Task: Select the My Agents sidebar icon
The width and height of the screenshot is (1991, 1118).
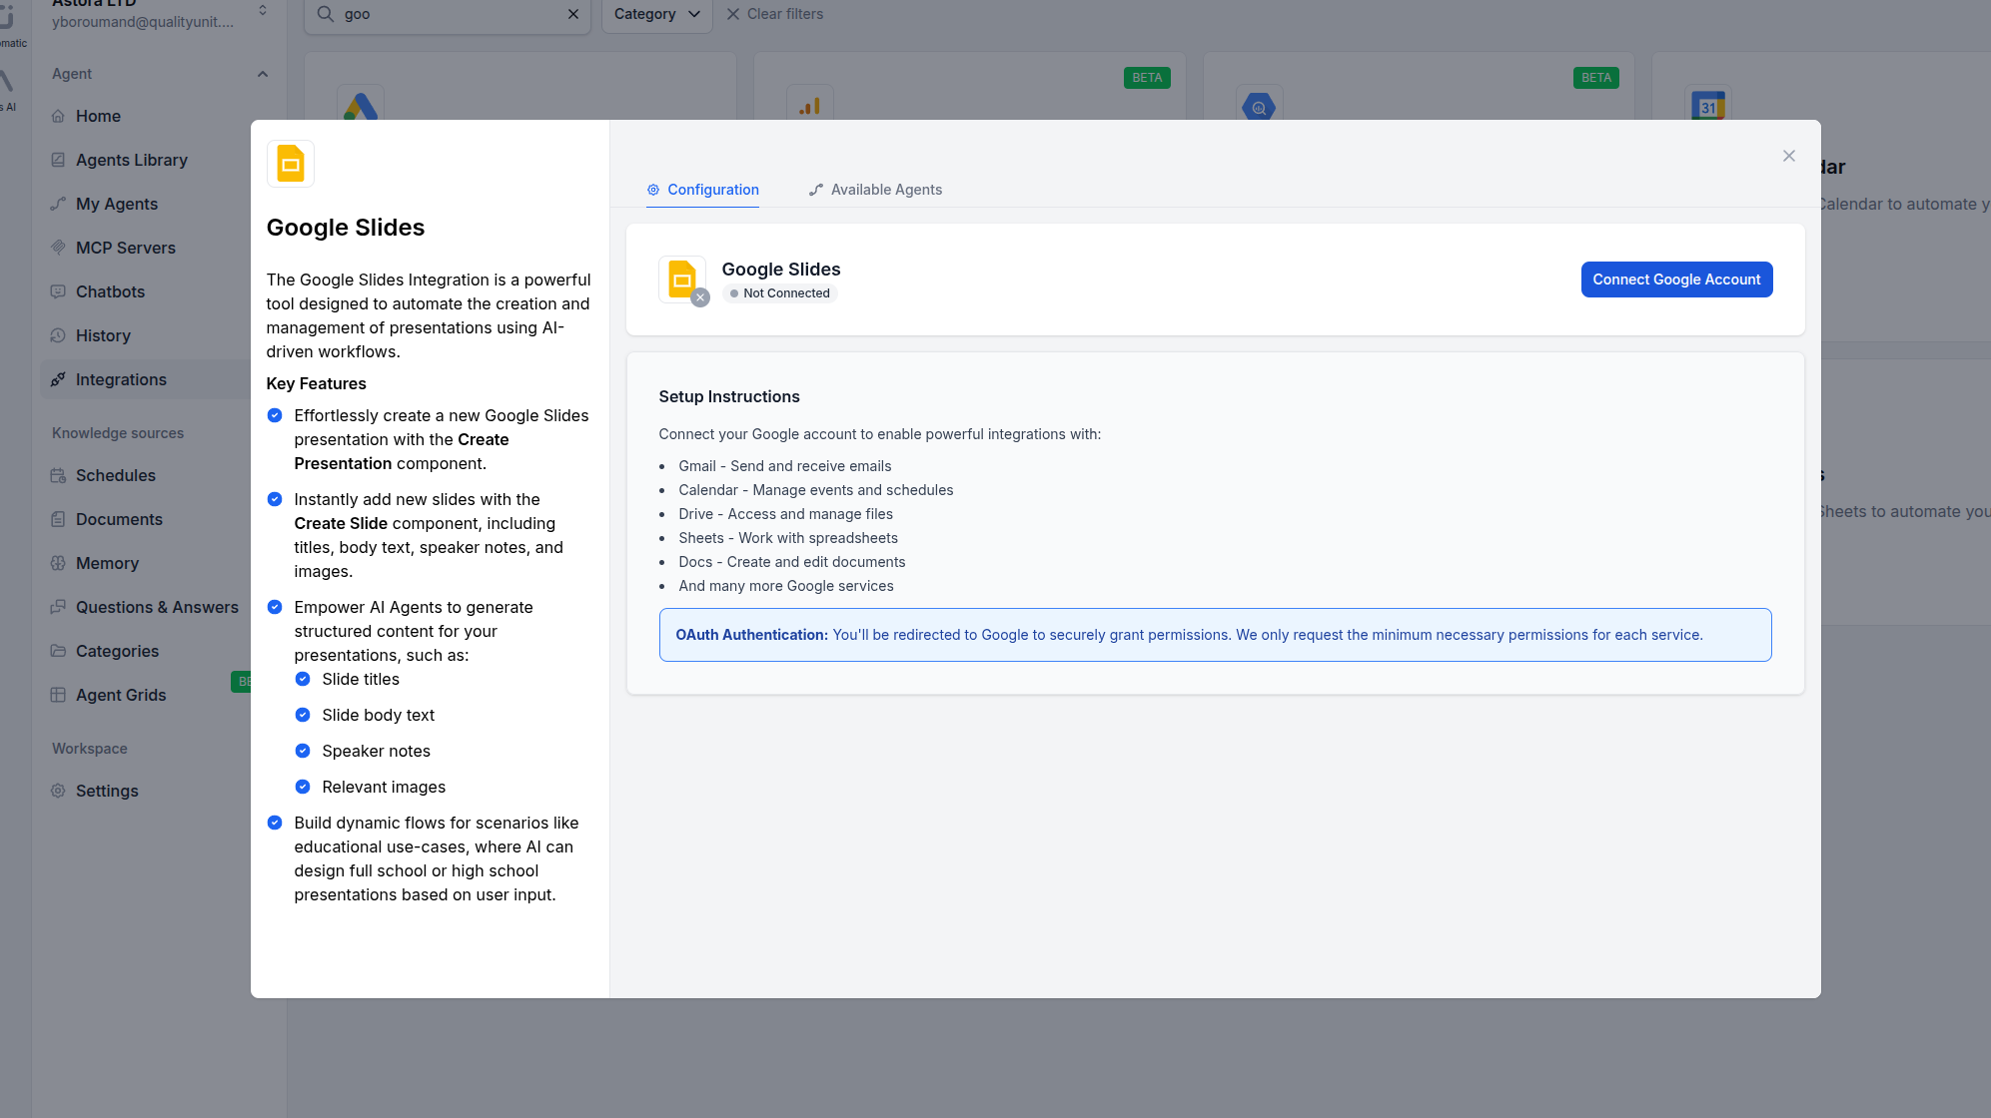Action: pyautogui.click(x=59, y=204)
